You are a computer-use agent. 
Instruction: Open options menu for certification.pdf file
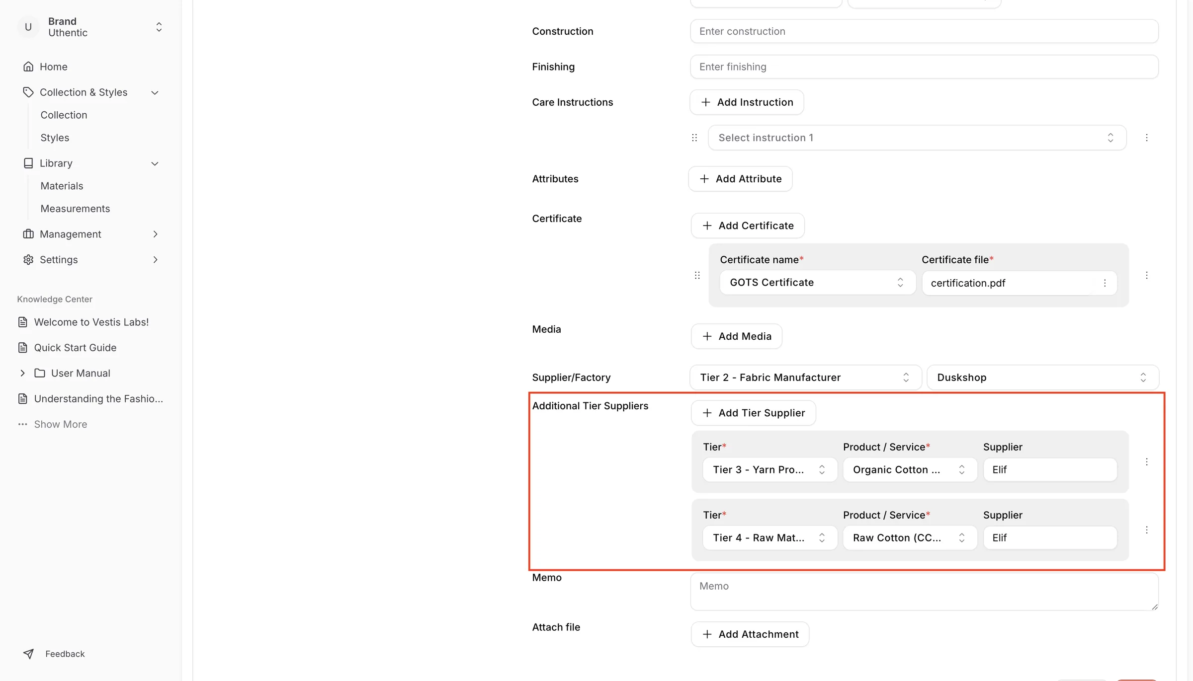coord(1105,283)
